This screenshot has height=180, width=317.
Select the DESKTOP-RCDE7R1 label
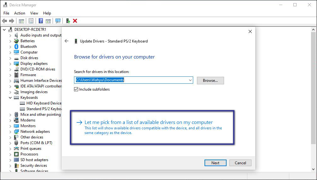30,30
